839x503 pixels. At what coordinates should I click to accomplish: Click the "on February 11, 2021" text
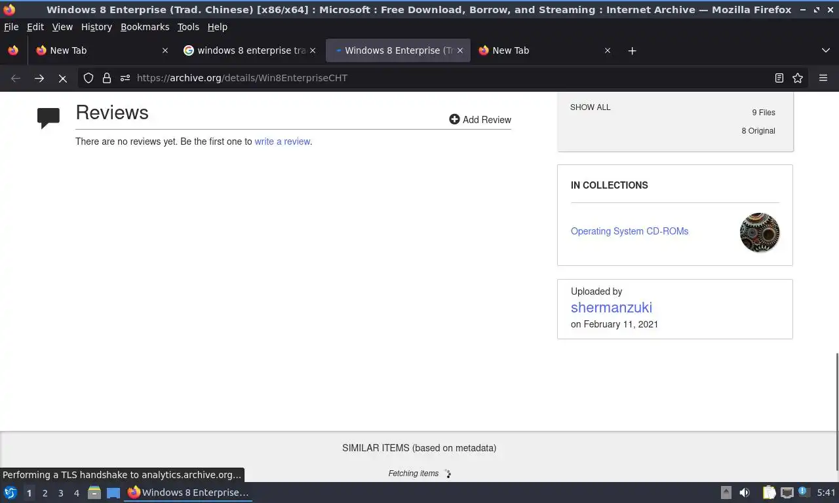(x=614, y=324)
